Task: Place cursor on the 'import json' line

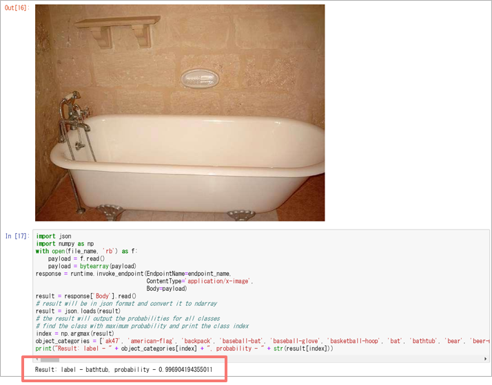Action: [x=54, y=236]
